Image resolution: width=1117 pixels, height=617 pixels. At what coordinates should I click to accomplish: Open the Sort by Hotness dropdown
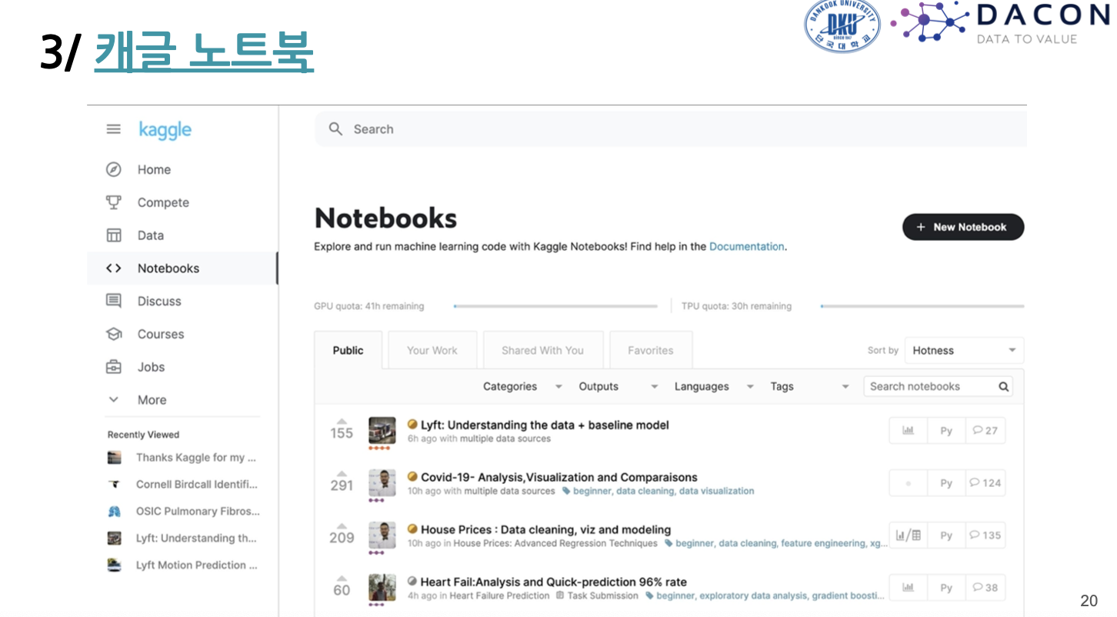pos(964,350)
